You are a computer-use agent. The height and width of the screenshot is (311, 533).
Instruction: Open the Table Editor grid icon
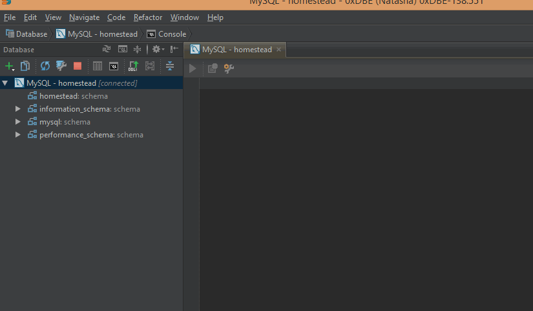click(x=98, y=66)
